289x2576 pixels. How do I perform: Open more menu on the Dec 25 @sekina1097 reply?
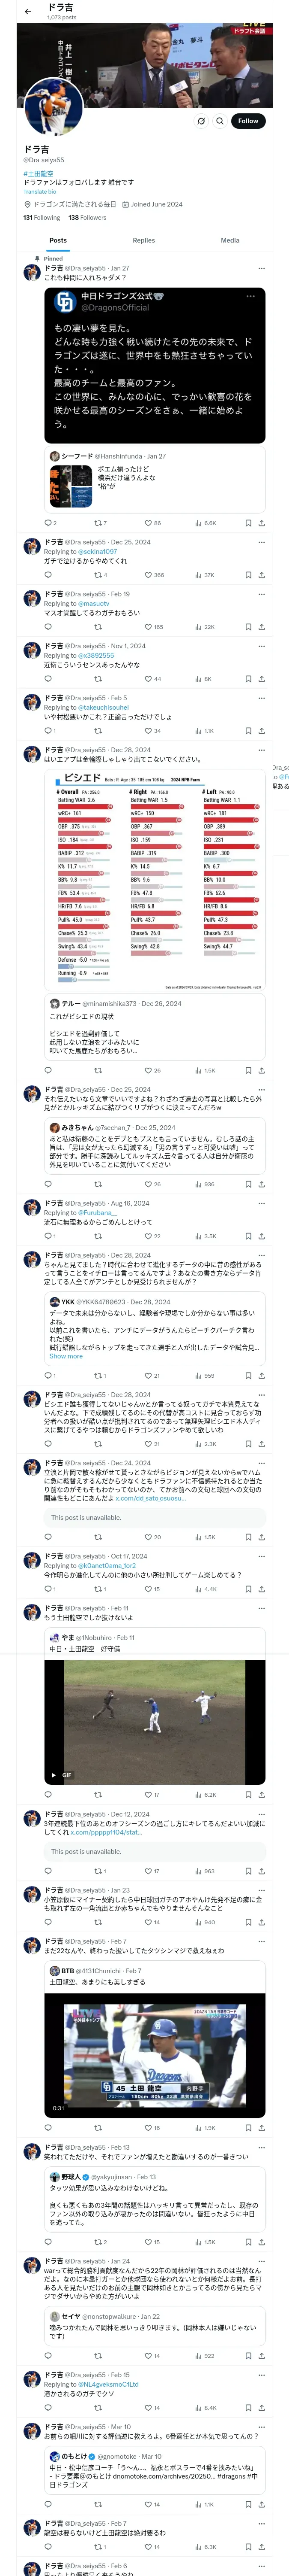point(261,542)
